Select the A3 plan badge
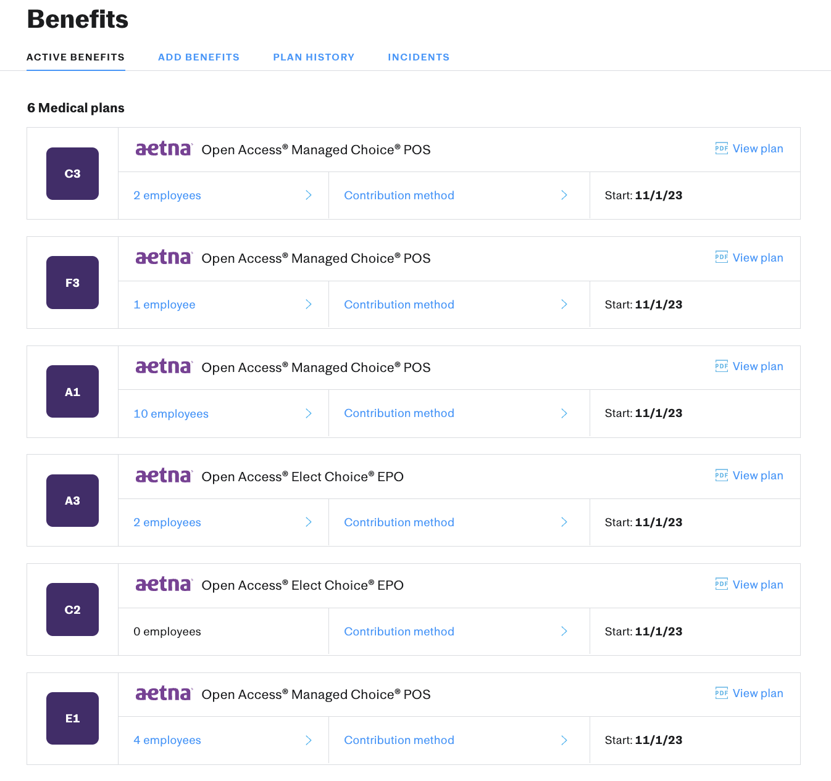831x781 pixels. tap(72, 500)
